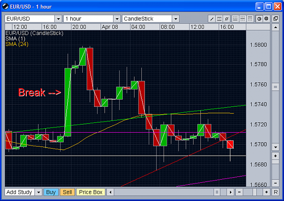Image resolution: width=284 pixels, height=201 pixels.
Task: Click the EUR/USD (CandleStick) legend label
Action: [x=35, y=33]
